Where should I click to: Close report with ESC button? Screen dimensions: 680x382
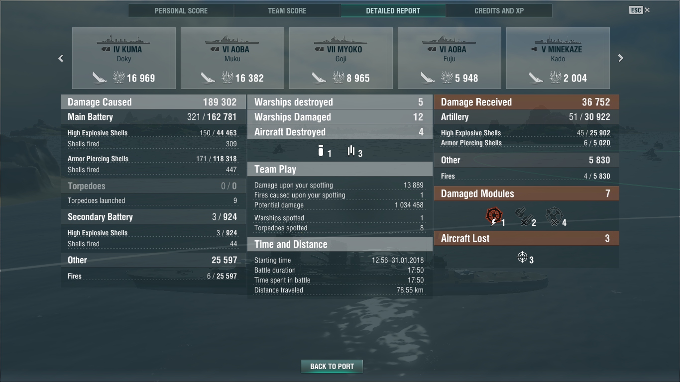(640, 10)
